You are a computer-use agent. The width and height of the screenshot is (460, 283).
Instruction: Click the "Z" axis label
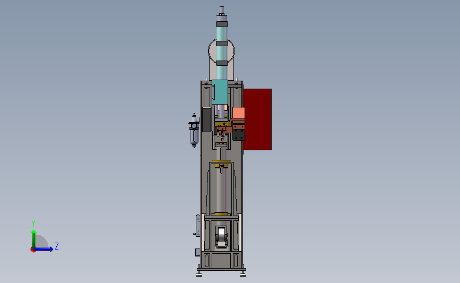[x=57, y=246]
